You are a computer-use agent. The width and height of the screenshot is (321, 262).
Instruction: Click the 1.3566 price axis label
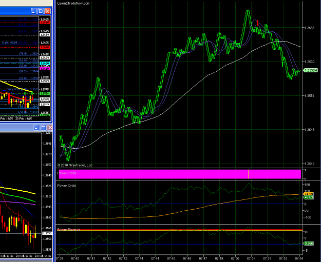point(310,28)
